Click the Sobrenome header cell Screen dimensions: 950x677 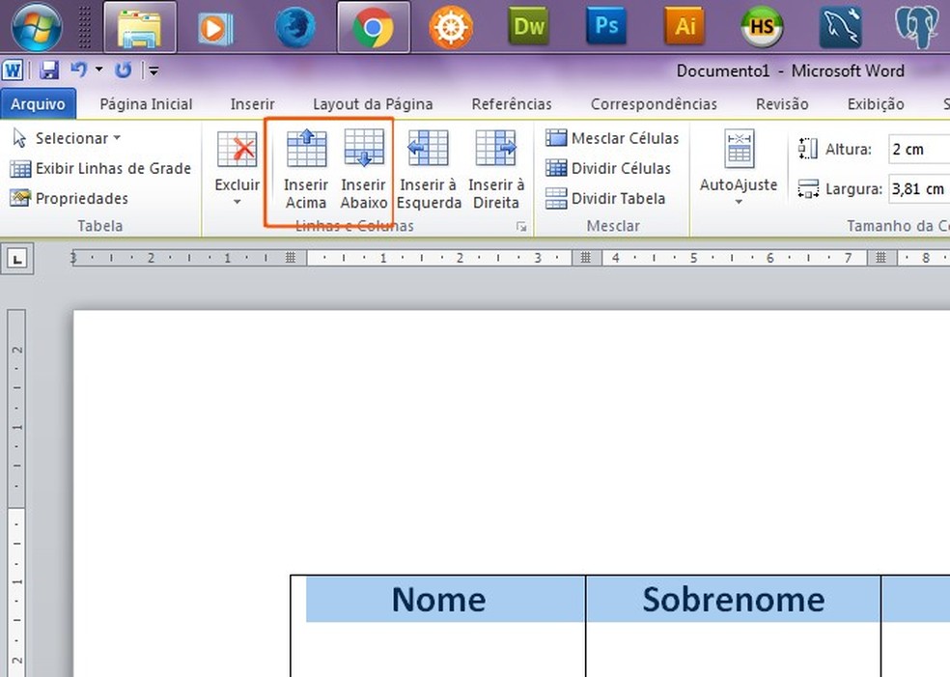tap(733, 600)
